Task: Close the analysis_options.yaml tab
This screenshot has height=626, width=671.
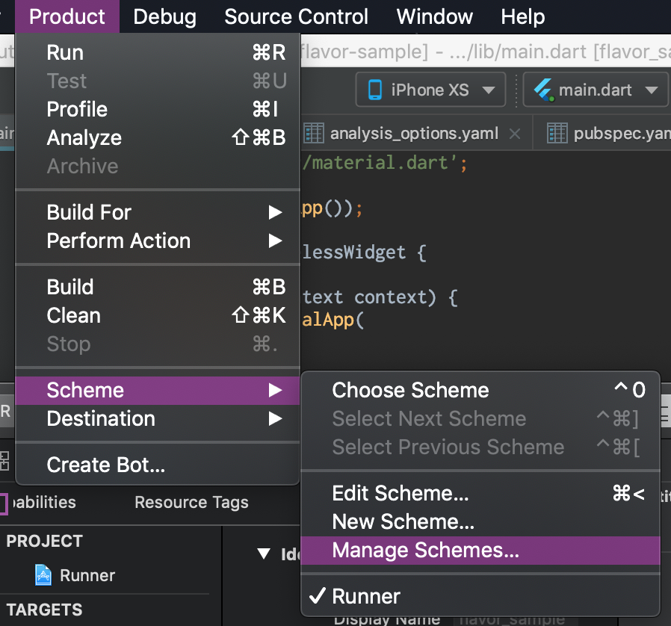Action: tap(514, 134)
